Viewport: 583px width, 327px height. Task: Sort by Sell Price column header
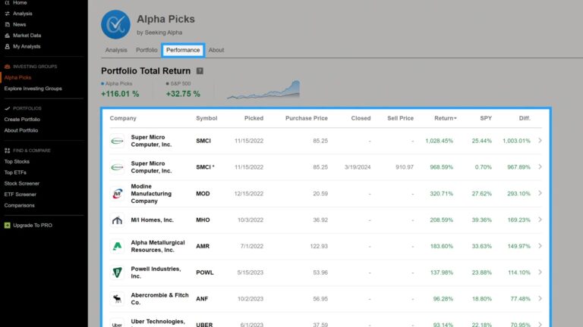click(x=400, y=118)
